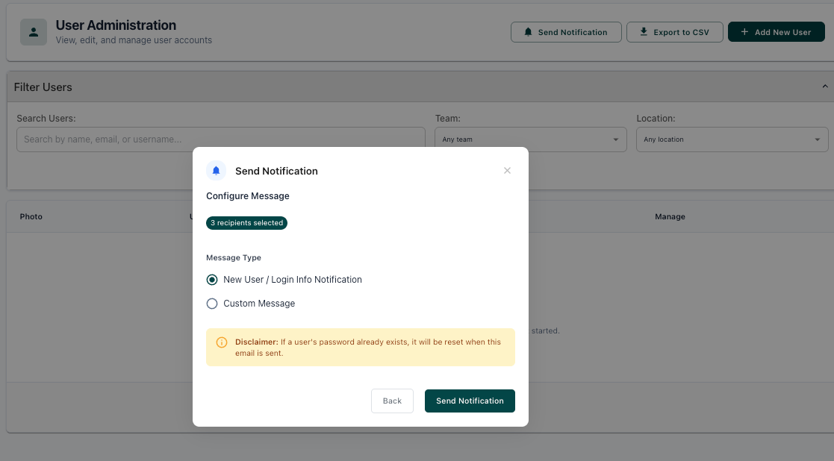
Task: Click the plus icon on Add New User
Action: 744,32
